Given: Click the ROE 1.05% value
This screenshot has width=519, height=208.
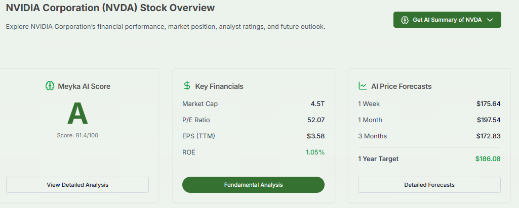Looking at the screenshot, I should 315,152.
